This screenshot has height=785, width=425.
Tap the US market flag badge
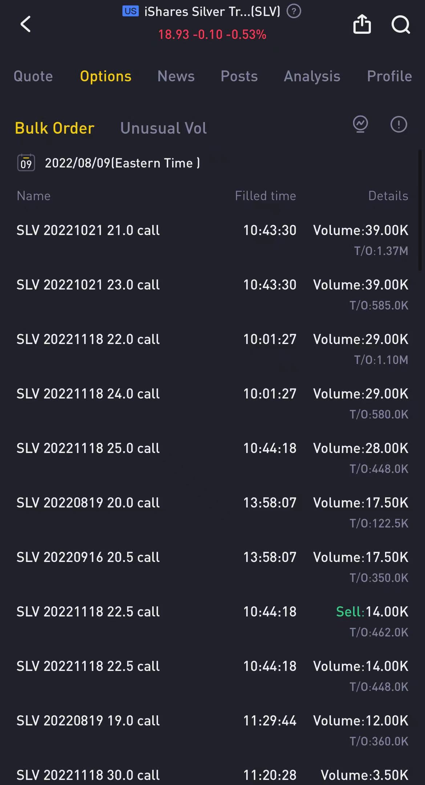pyautogui.click(x=130, y=11)
